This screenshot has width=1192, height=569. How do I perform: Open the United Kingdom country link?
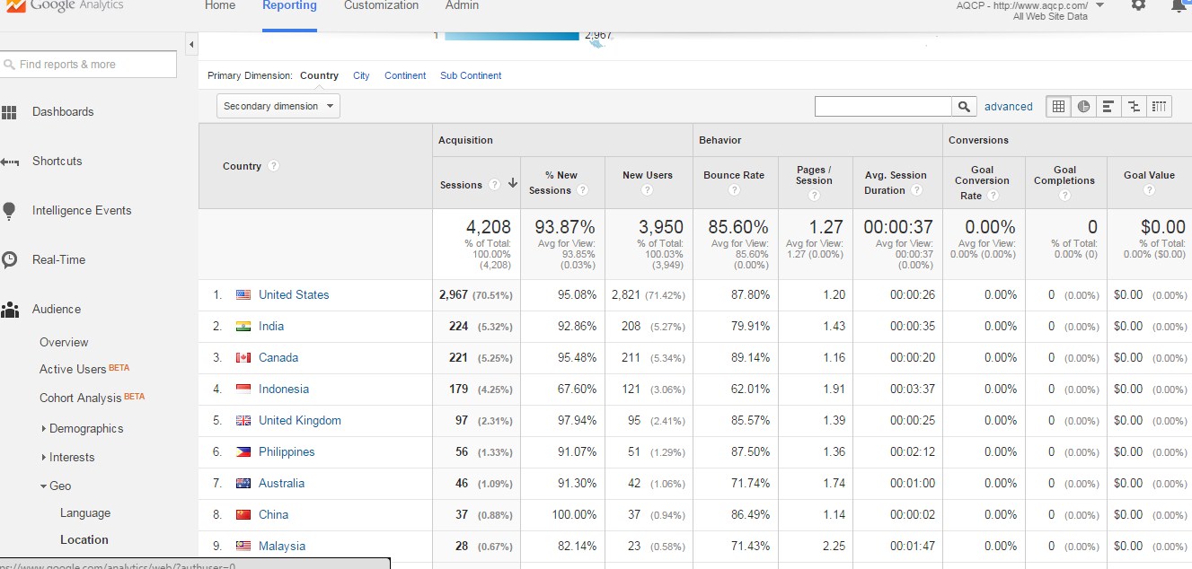[x=300, y=421]
